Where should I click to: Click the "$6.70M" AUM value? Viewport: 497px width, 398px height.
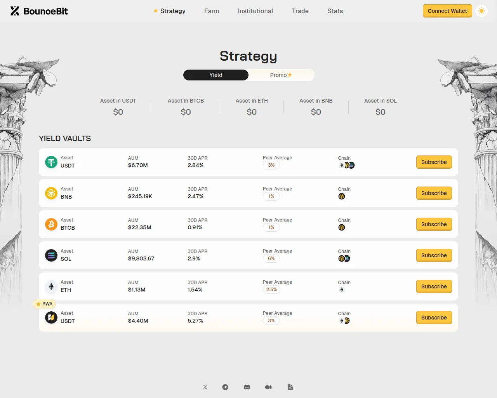point(138,165)
